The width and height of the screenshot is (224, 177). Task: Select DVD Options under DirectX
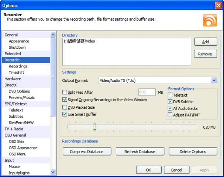[x=20, y=91]
